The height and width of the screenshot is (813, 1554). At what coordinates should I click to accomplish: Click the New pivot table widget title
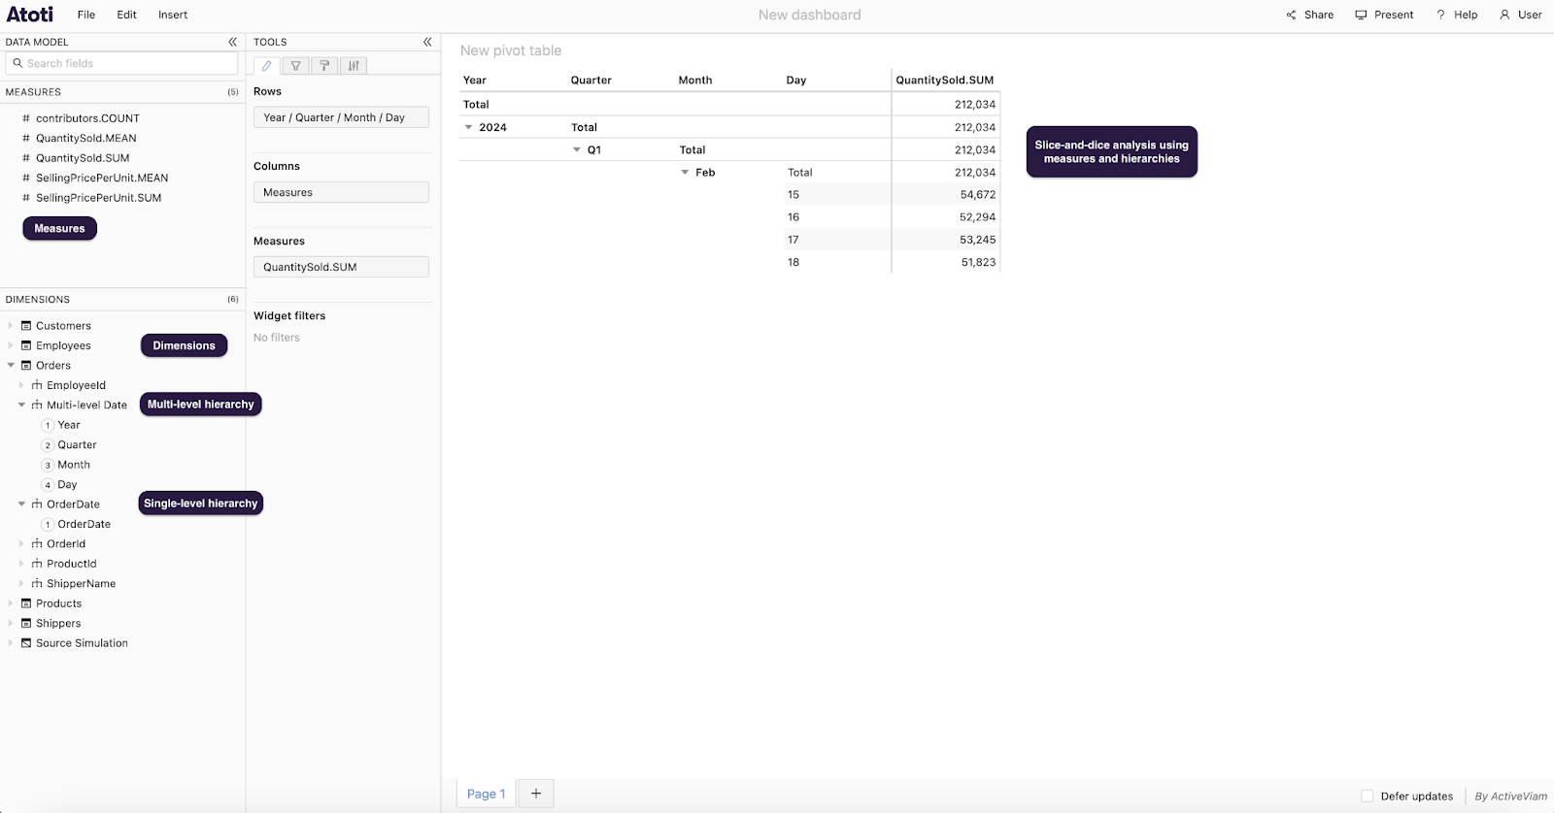511,50
